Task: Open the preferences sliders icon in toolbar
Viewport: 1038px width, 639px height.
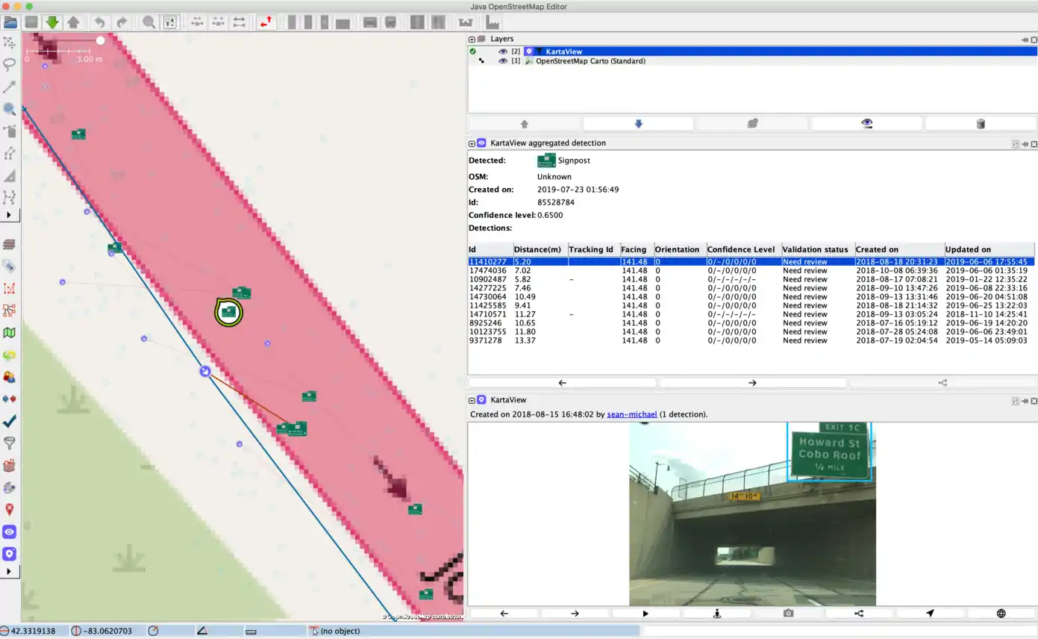Action: click(169, 22)
